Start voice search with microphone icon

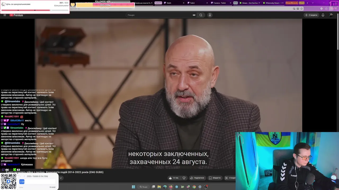coord(210,15)
